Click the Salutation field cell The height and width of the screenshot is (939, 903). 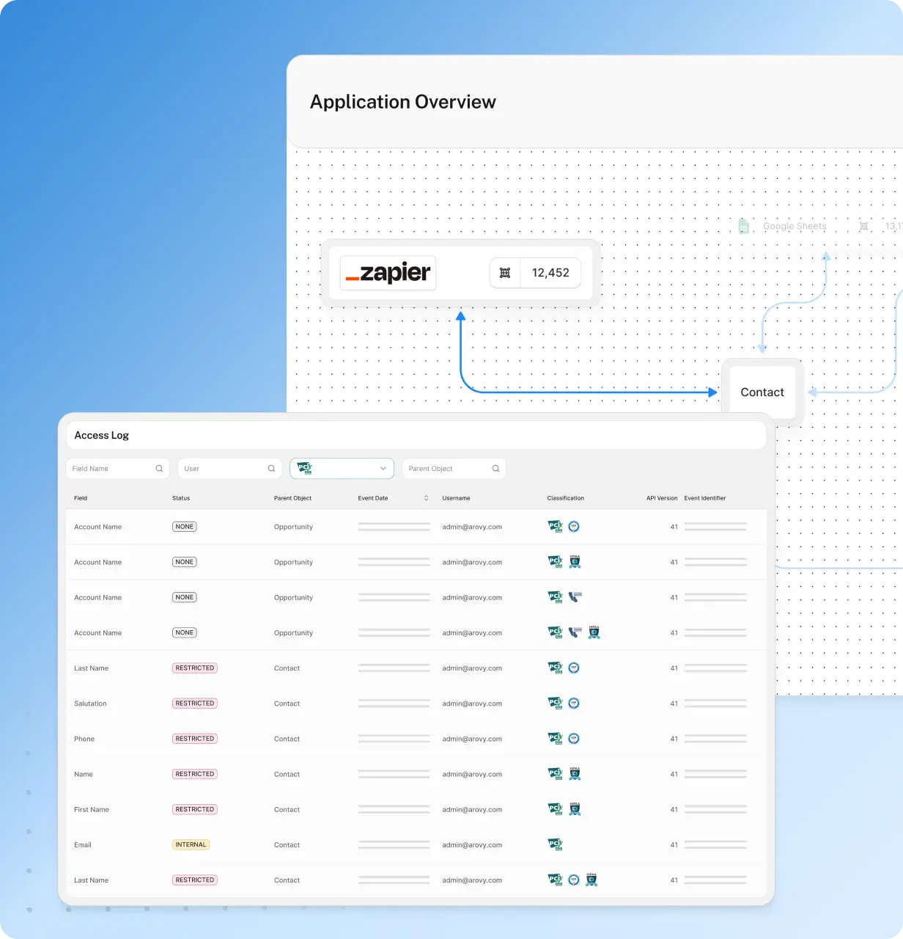pos(90,704)
